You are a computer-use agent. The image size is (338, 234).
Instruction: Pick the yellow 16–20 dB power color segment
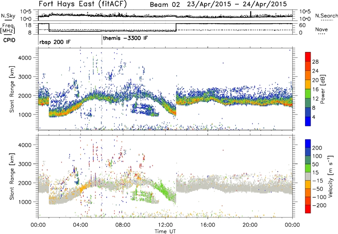click(308, 84)
